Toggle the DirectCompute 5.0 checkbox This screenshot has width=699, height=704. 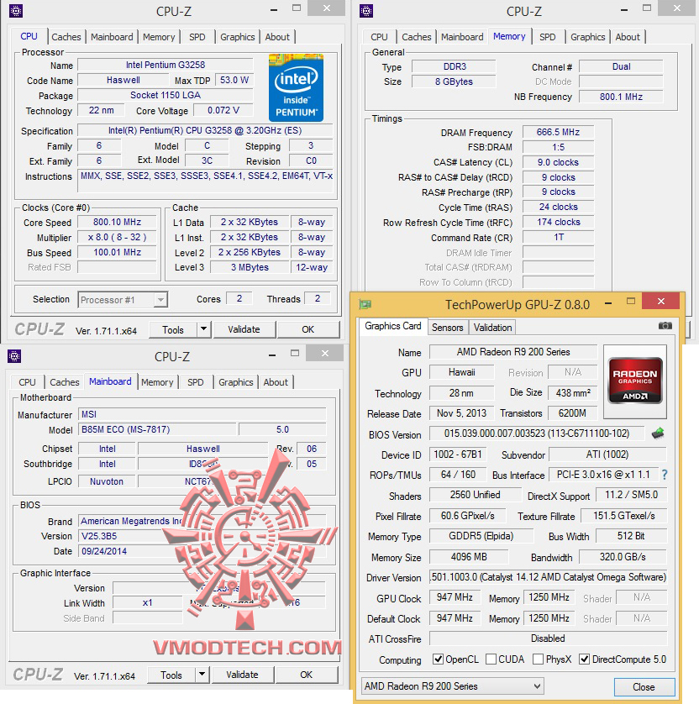pyautogui.click(x=584, y=659)
